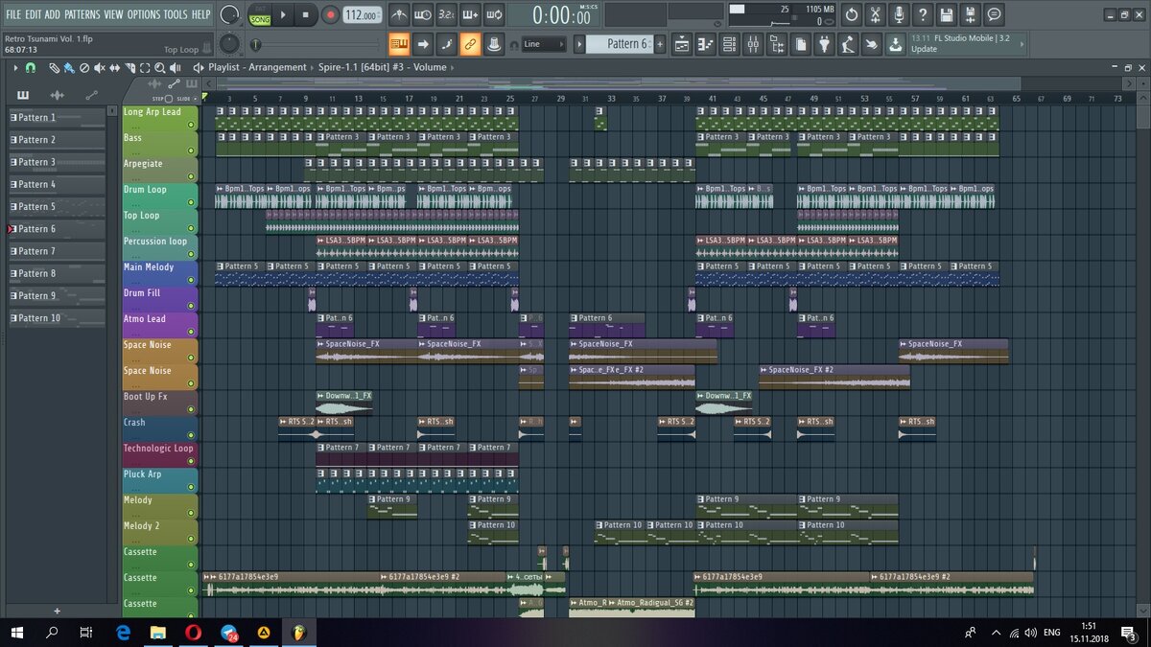Open the Playlist view icon
This screenshot has width=1151, height=647.
[x=682, y=44]
